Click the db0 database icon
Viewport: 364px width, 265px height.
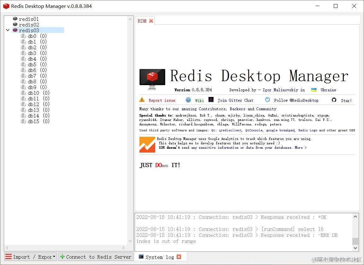23,36
